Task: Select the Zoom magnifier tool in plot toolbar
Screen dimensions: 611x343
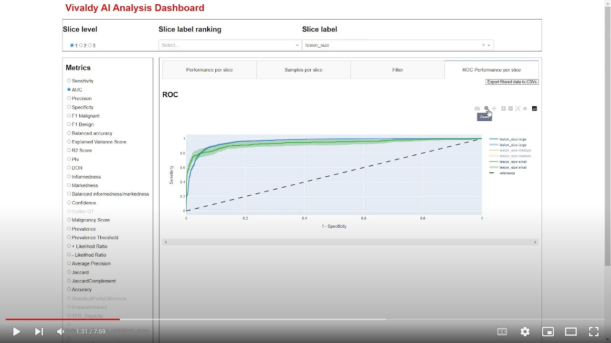Action: (486, 109)
